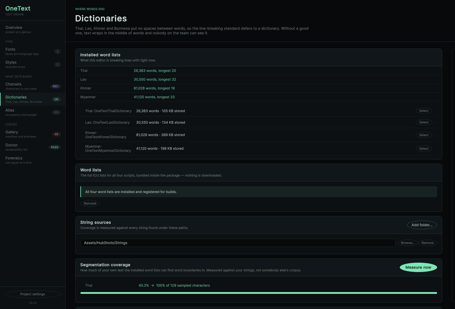Navigate to Charsets page
Image resolution: width=455 pixels, height=309 pixels.
(32, 86)
